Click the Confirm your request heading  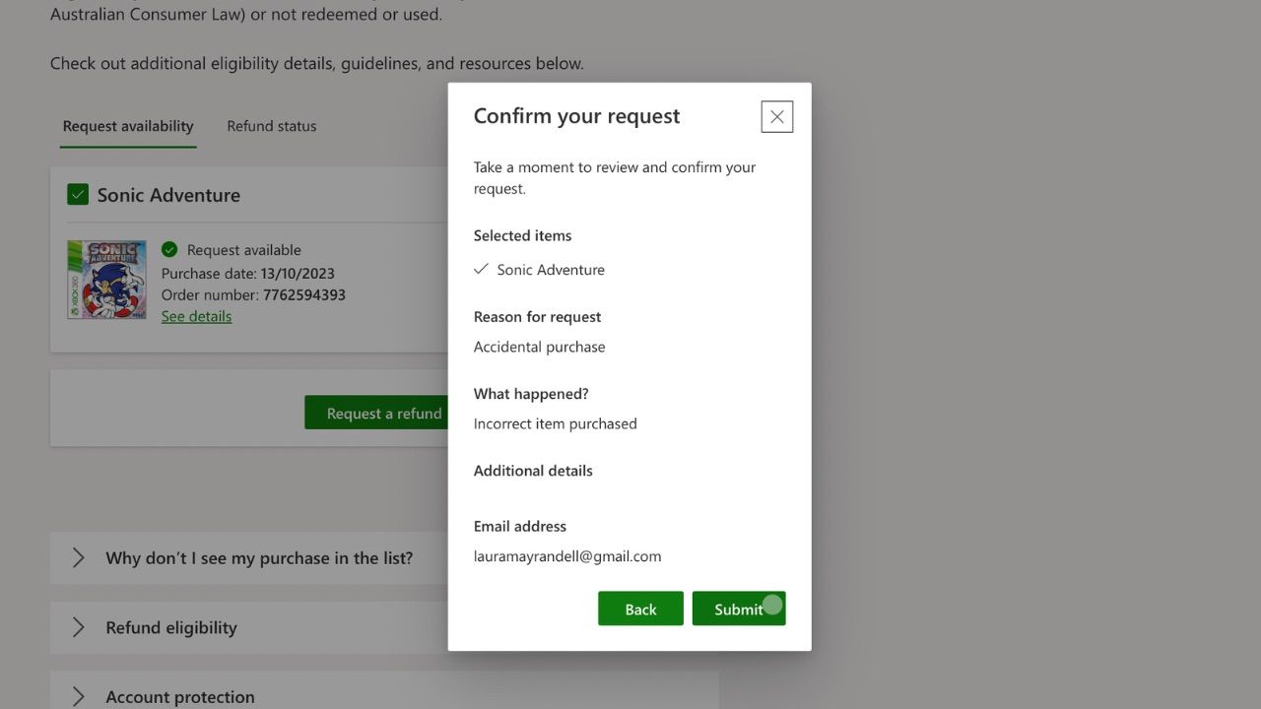(x=576, y=116)
